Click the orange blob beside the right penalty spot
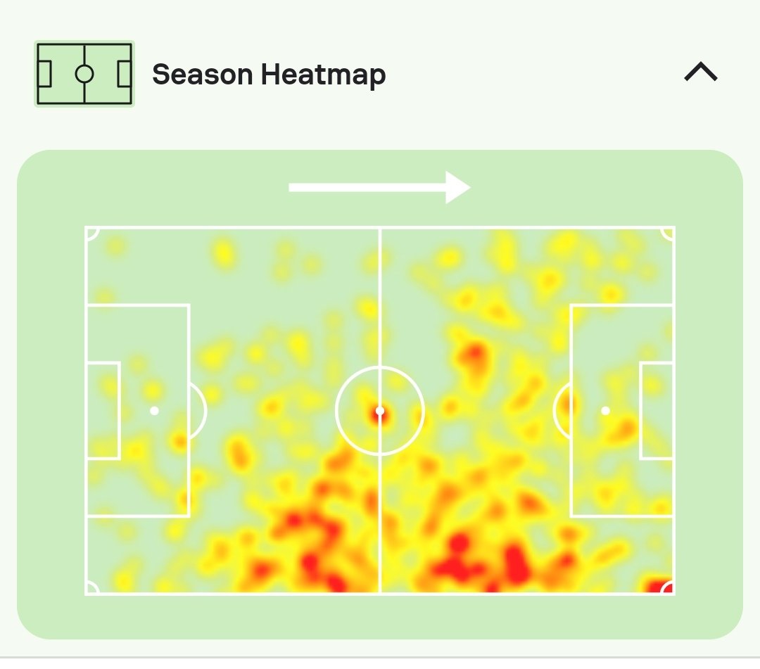 [x=624, y=430]
